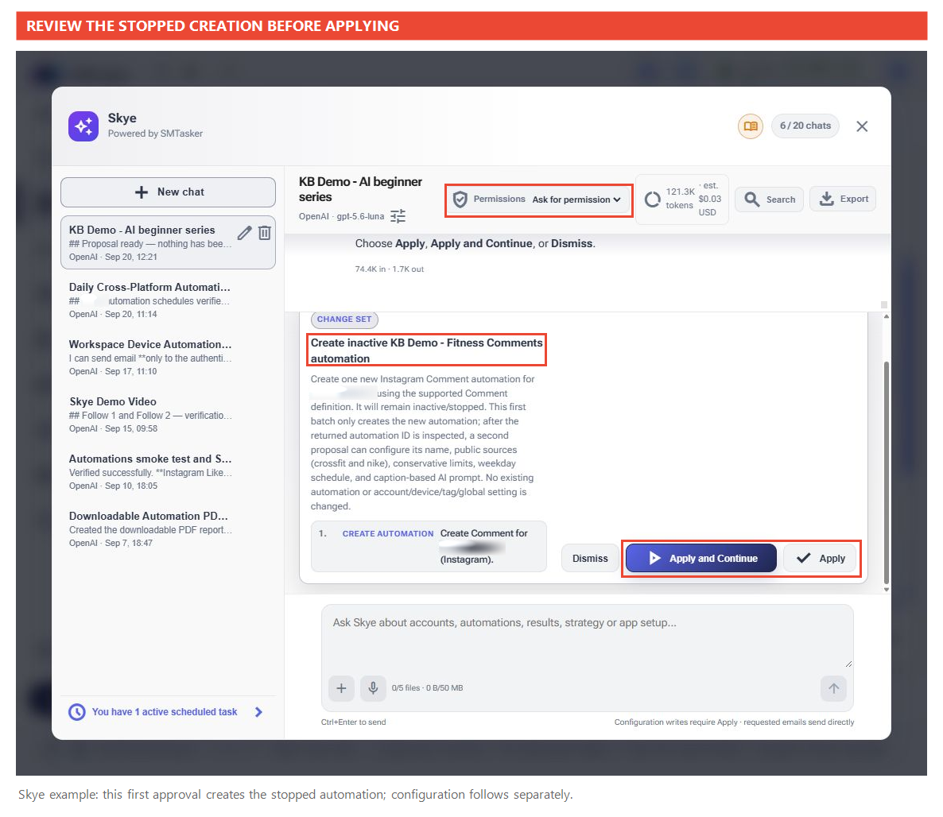Expand scheduled task chevron arrow
This screenshot has width=943, height=817.
pos(258,712)
